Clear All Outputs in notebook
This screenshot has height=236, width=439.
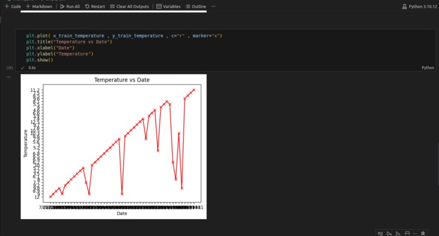click(129, 7)
